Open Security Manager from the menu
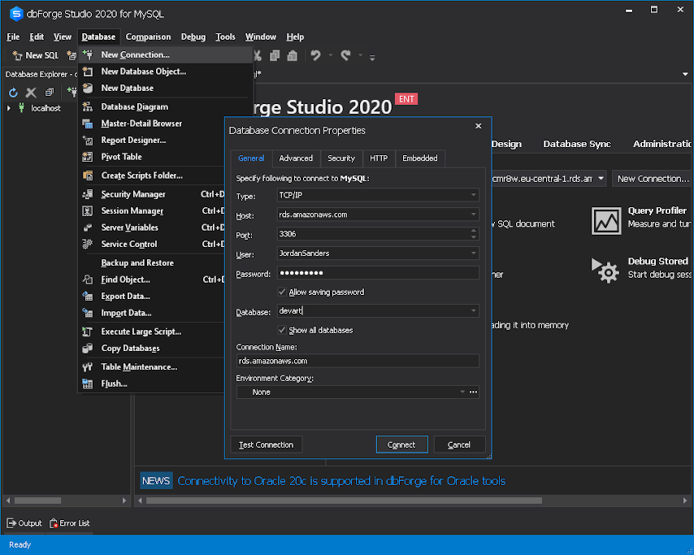The height and width of the screenshot is (555, 694). click(153, 194)
